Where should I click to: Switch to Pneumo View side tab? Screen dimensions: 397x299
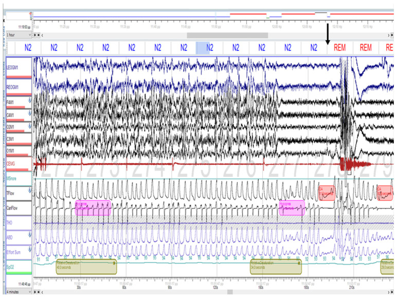[4, 211]
